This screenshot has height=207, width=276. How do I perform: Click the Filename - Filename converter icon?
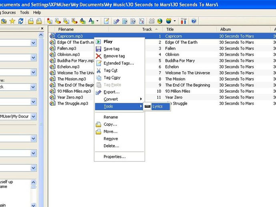click(66, 21)
